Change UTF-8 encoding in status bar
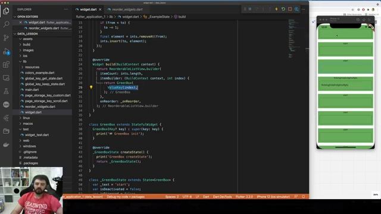 [187, 197]
